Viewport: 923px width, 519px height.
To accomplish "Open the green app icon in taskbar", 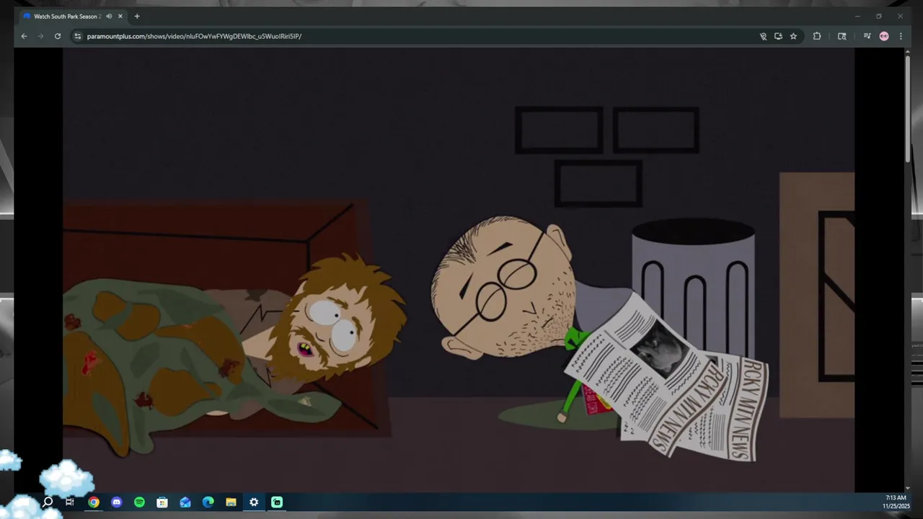I will pos(277,502).
